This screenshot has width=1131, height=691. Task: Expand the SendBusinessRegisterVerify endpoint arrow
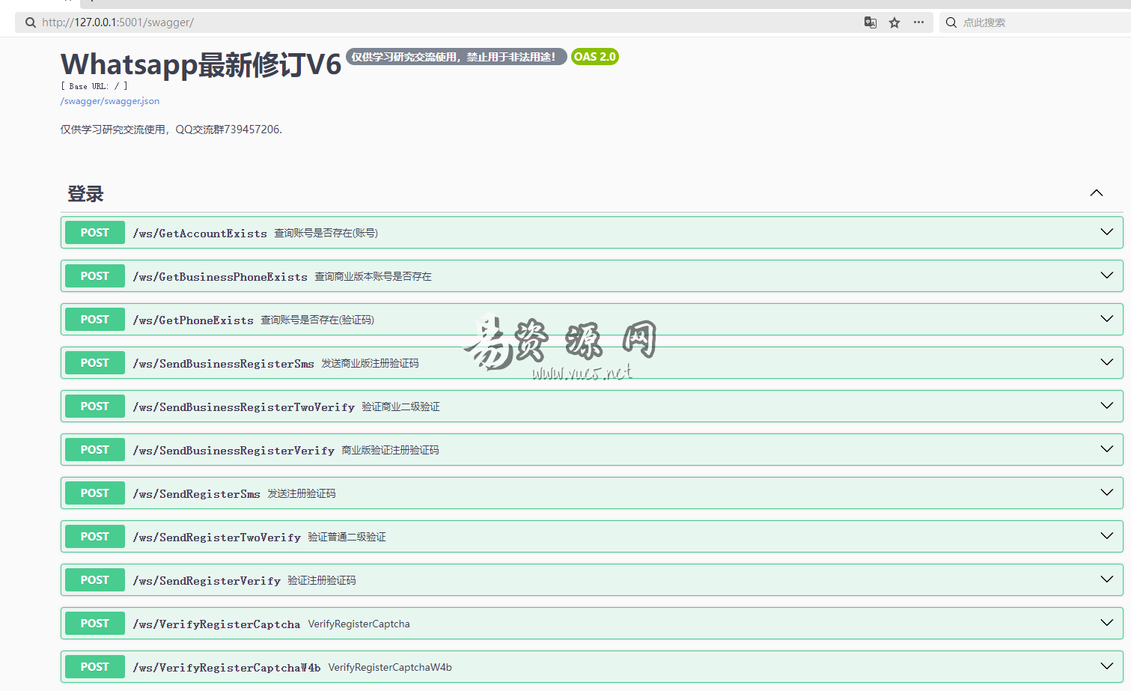1107,449
